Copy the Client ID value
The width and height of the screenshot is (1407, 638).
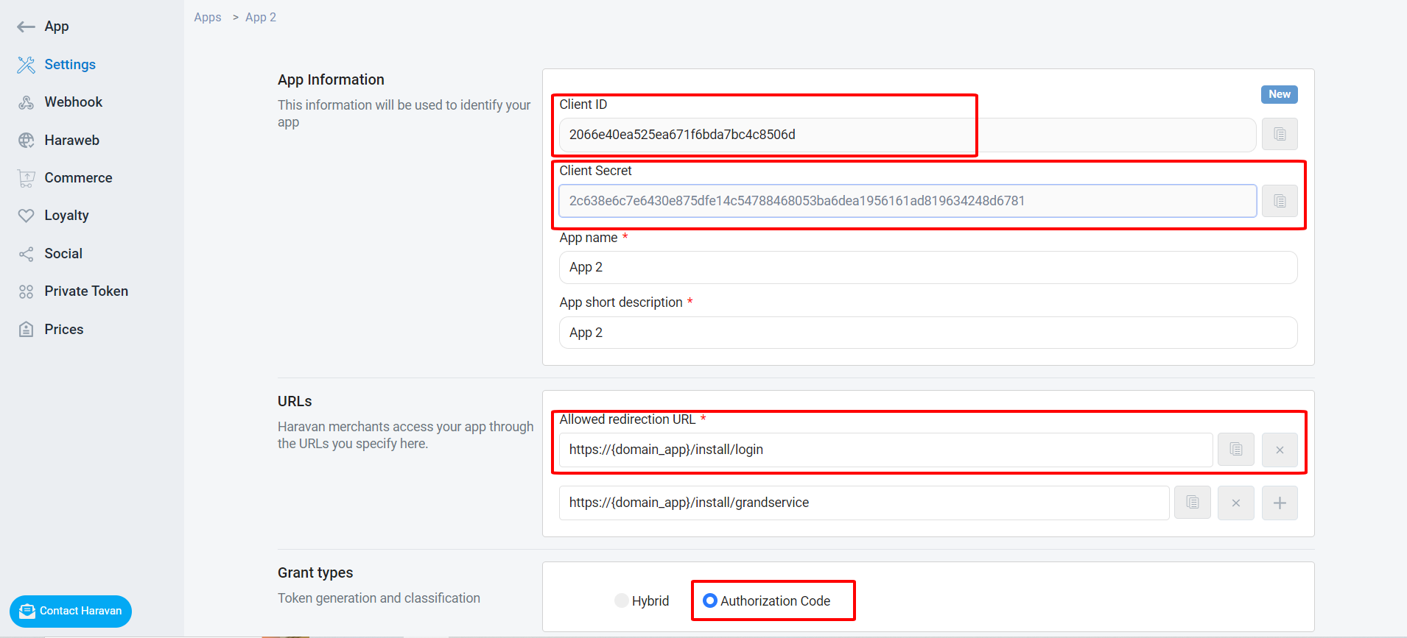[x=1280, y=135]
